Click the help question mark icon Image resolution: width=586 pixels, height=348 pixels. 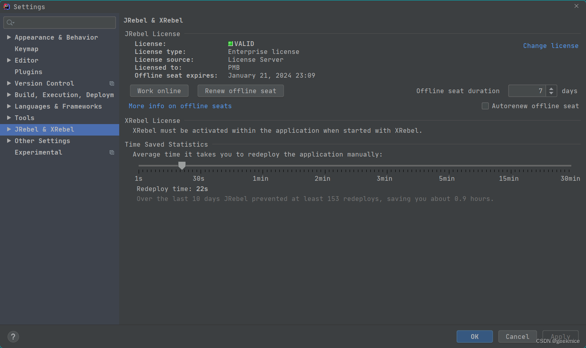[x=13, y=337]
